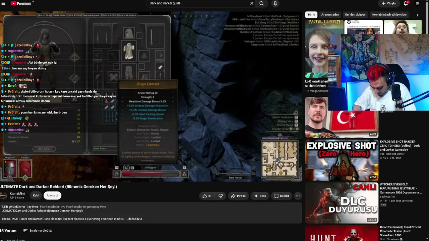Screen dimensions: 429x241
Task: Open the HUNT video thumbnail
Action: click(342, 233)
